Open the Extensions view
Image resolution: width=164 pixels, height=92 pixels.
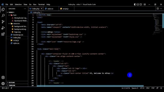pos(3,34)
